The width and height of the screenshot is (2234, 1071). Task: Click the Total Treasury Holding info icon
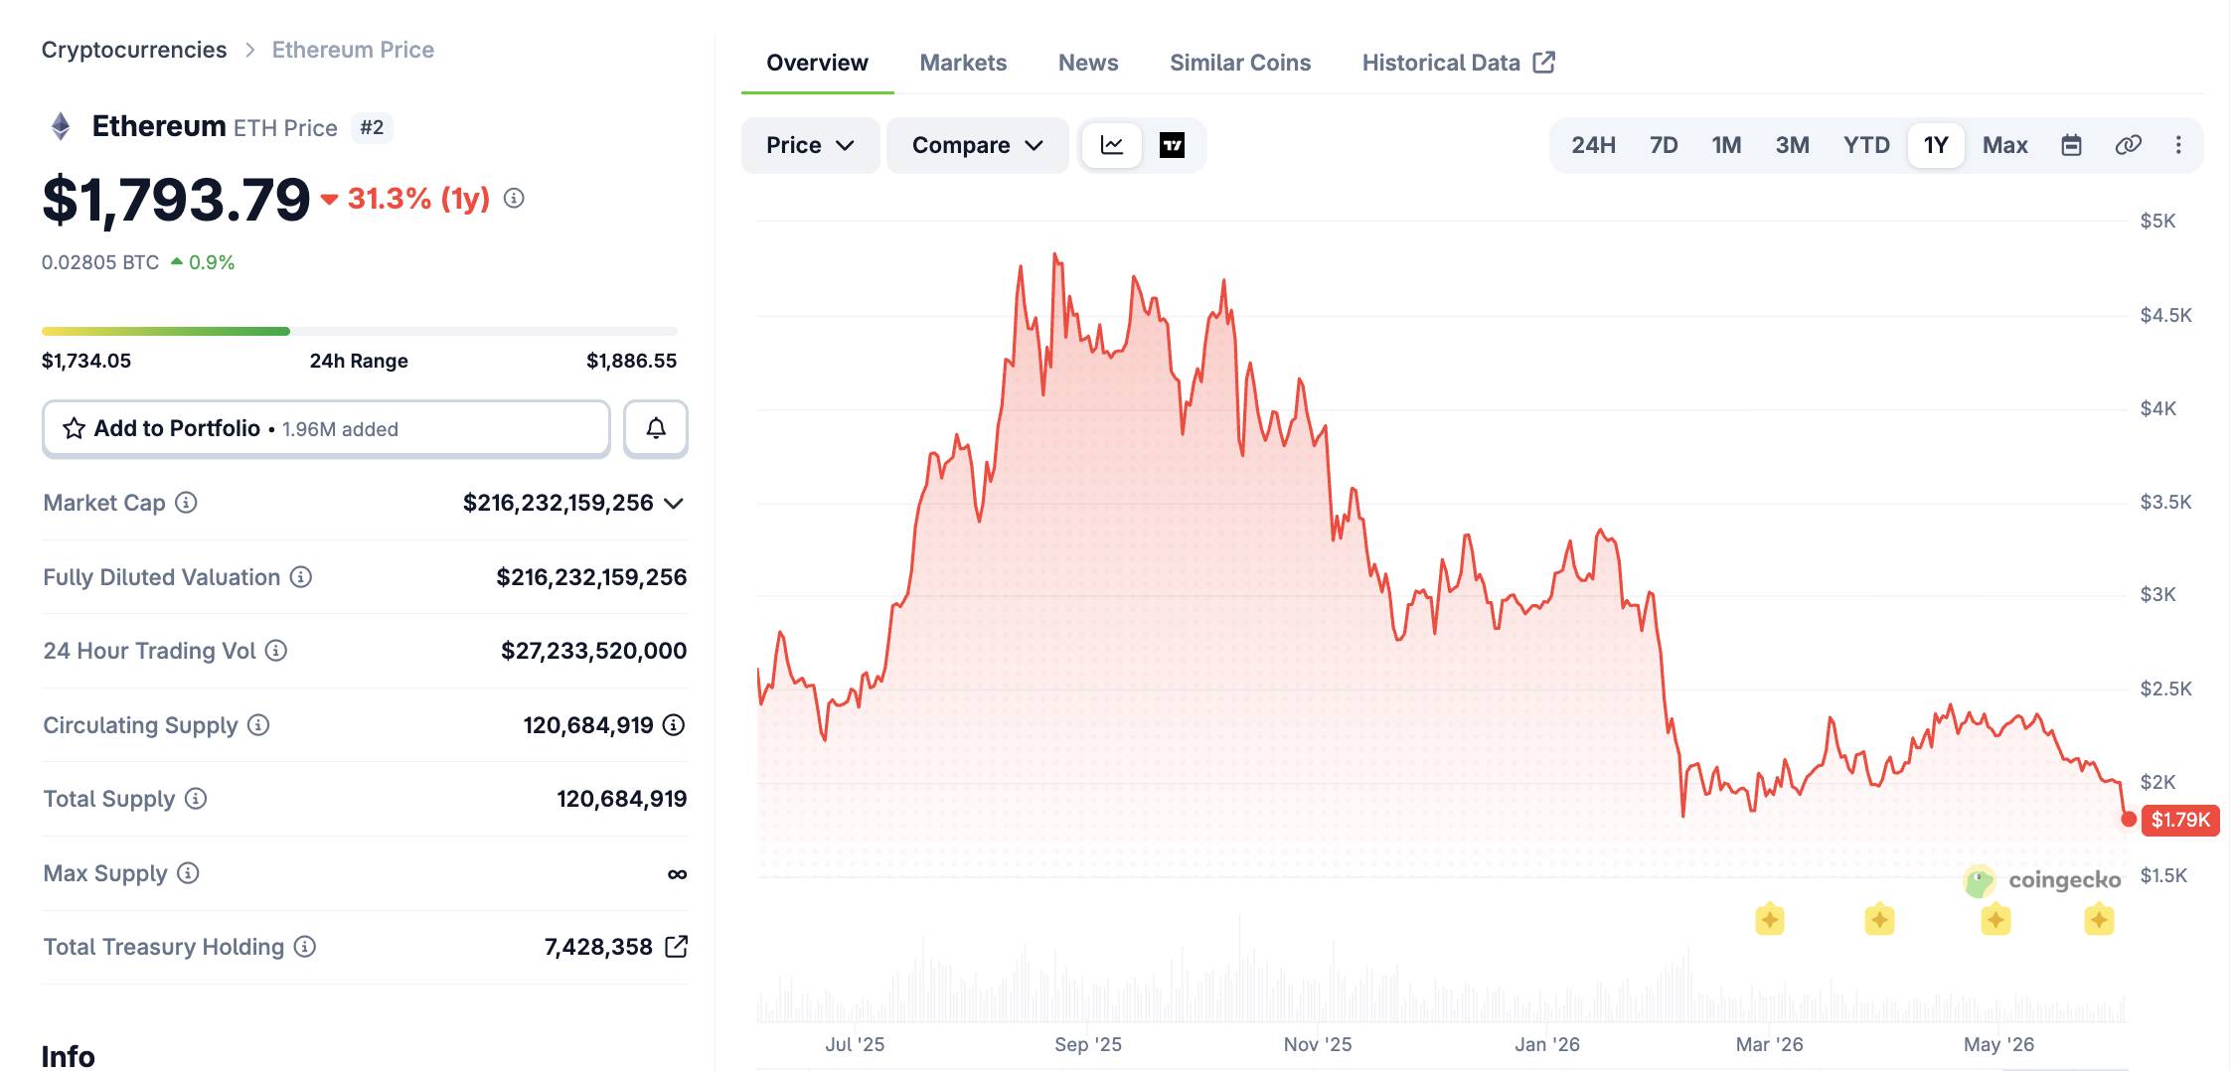tap(305, 946)
